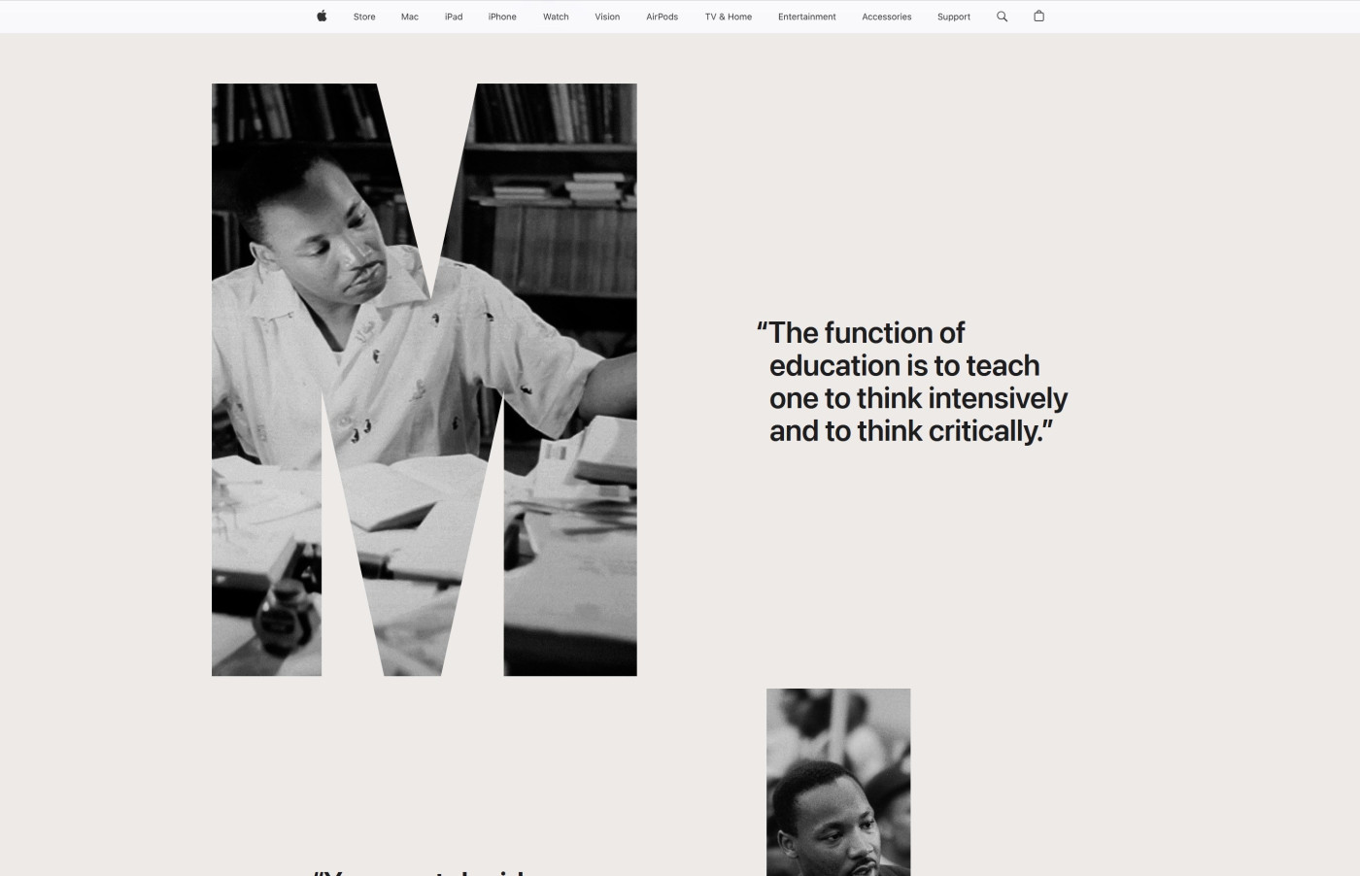Open the Vision nav item
The width and height of the screenshot is (1360, 876).
[x=607, y=17]
